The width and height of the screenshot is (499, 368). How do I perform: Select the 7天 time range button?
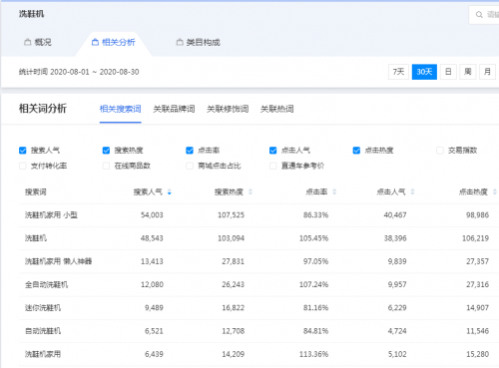pos(398,72)
